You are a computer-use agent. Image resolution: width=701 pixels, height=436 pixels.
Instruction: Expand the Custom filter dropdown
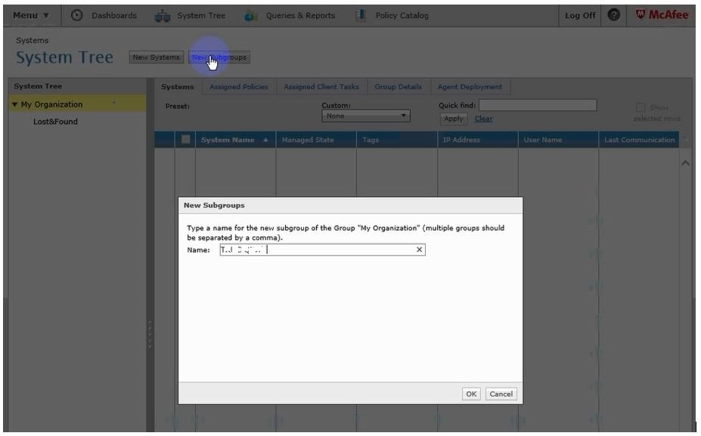coord(365,116)
